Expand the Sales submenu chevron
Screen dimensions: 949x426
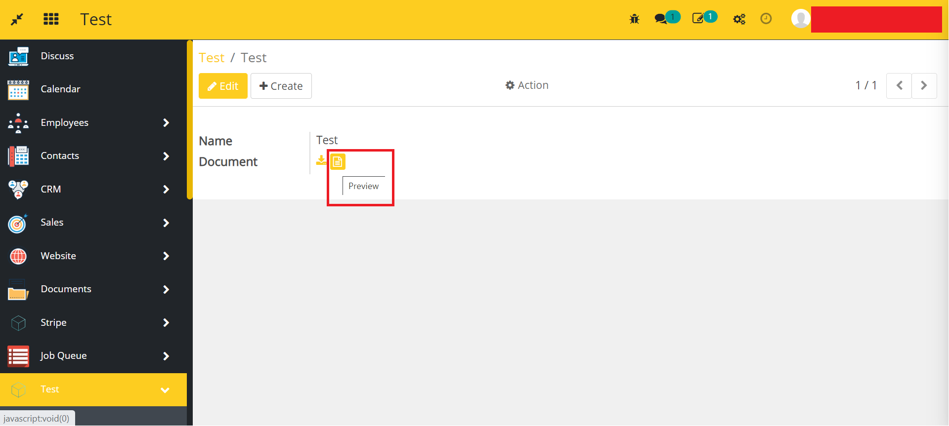click(x=166, y=223)
